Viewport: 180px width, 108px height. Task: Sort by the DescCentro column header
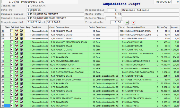pos(107,27)
